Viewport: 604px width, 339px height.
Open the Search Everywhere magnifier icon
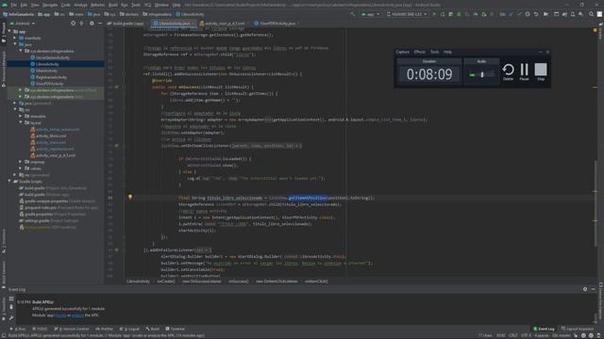click(592, 14)
